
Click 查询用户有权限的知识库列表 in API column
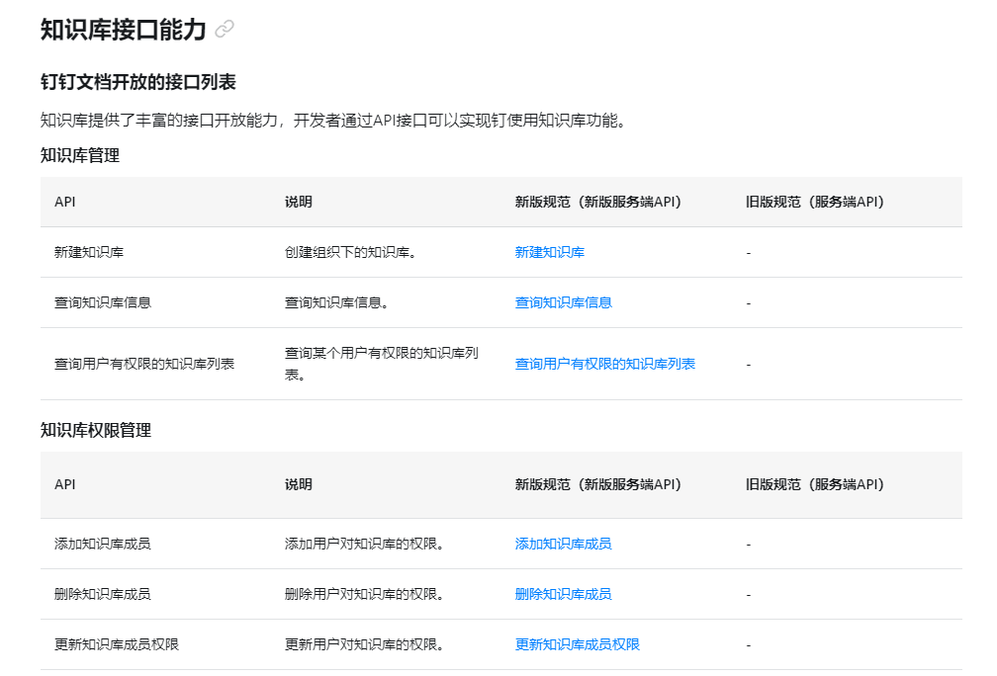coord(144,364)
